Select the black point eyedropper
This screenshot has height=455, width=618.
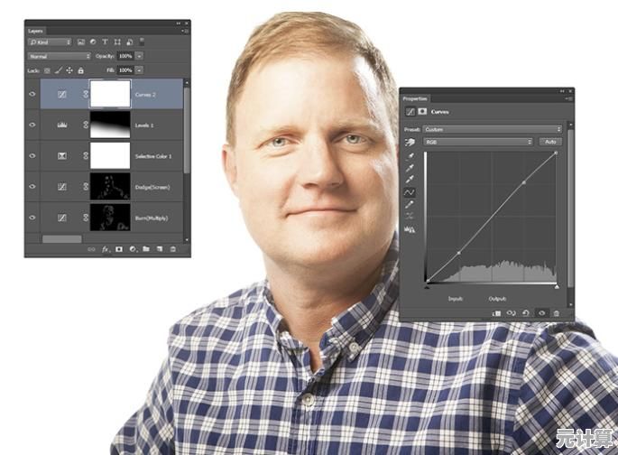click(x=410, y=156)
